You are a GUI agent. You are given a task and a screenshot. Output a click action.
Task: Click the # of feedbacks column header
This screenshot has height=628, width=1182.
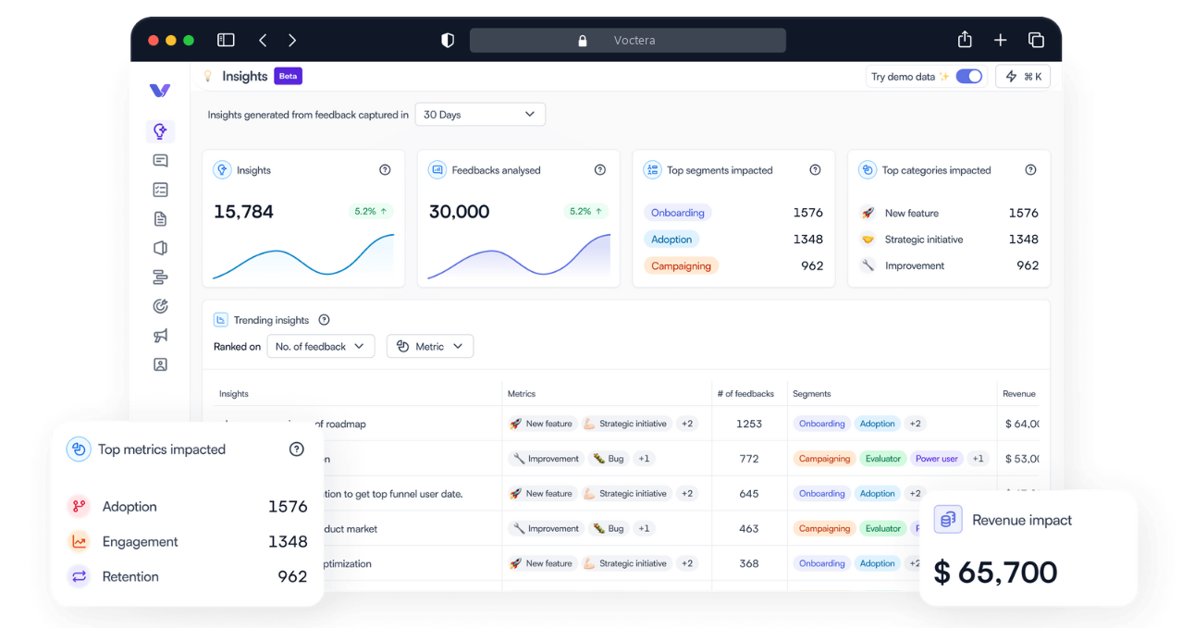click(x=745, y=394)
